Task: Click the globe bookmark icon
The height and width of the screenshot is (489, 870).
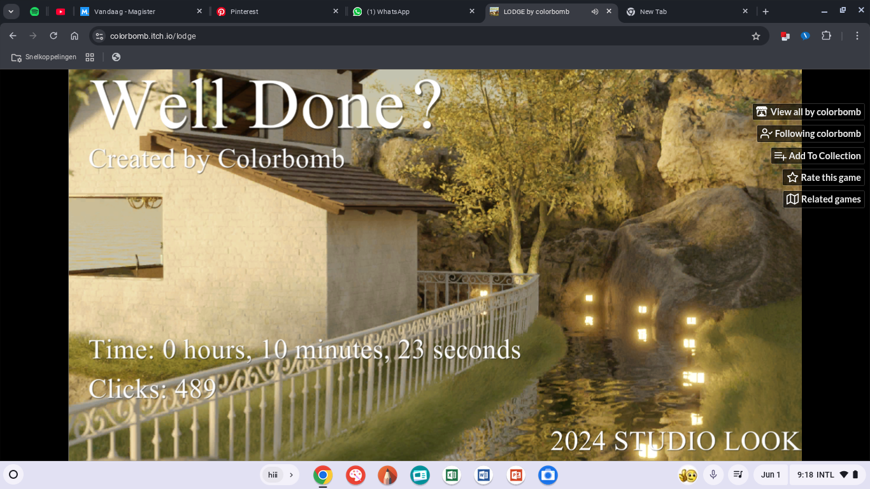Action: click(x=116, y=57)
